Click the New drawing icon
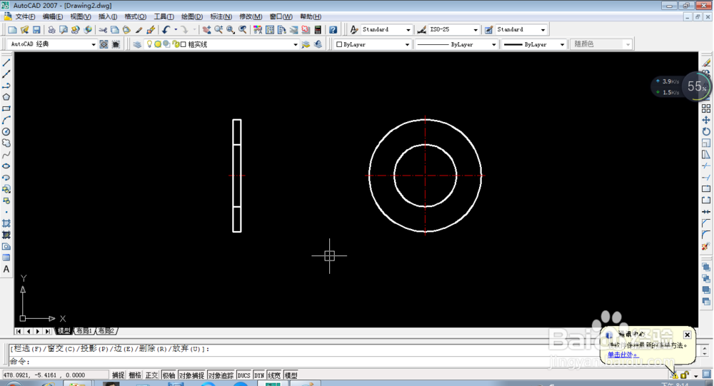The image size is (714, 386). click(12, 29)
